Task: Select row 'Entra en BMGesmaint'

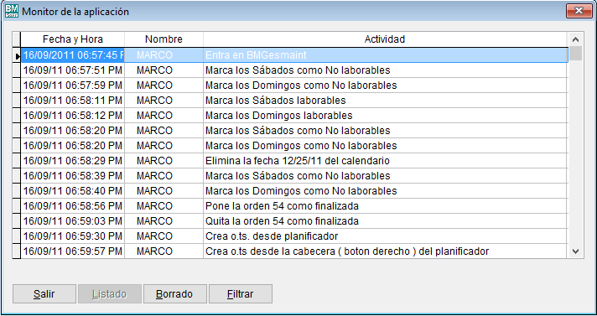Action: (294, 55)
